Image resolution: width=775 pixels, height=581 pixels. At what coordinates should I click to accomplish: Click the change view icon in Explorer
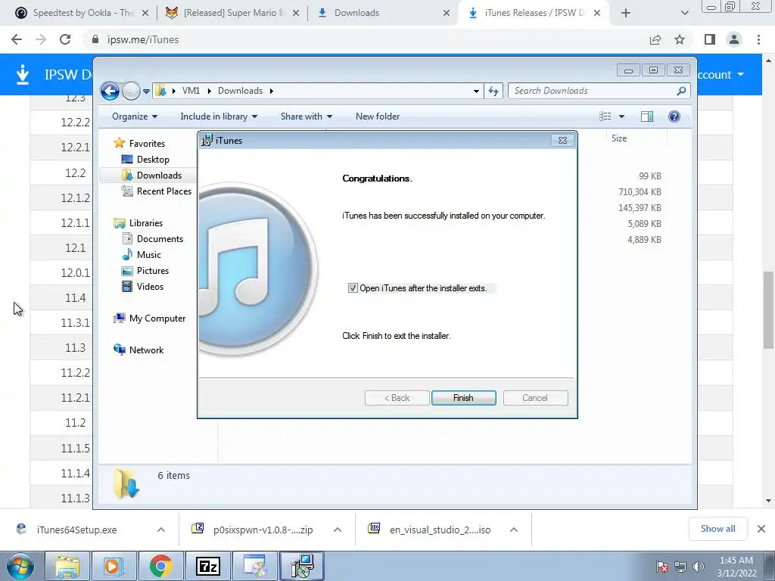(605, 117)
